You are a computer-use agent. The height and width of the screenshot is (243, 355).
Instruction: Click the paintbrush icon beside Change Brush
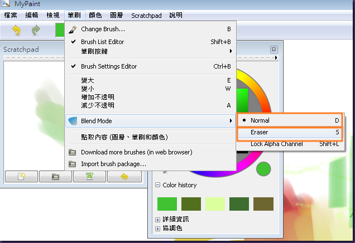point(73,30)
